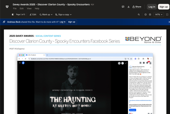Open the Dropbox home logo
The height and width of the screenshot is (114, 170).
click(7, 7)
